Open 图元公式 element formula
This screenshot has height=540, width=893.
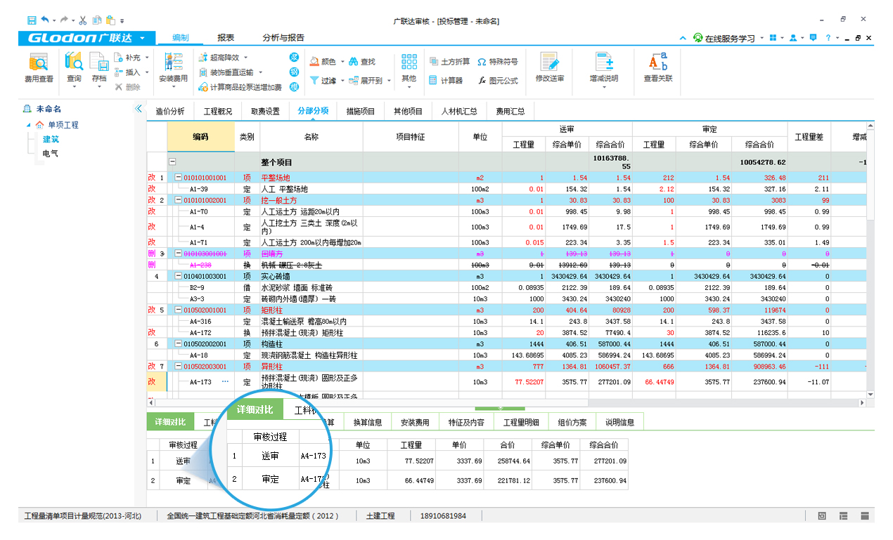coord(498,81)
